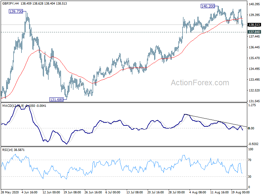Screen dimensions: 262x196
Task: Click the 137.445 price axis value
Action: tap(254, 37)
